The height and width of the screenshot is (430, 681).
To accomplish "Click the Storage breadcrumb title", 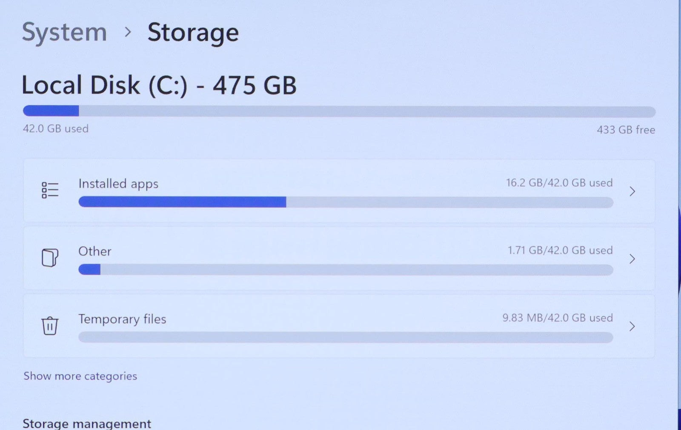I will 193,33.
